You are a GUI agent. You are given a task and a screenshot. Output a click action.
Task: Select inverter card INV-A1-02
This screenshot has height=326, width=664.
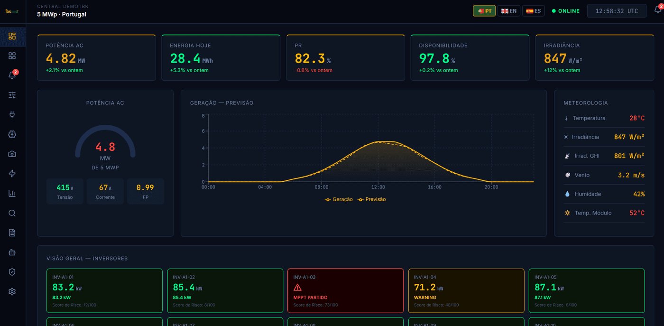point(225,291)
